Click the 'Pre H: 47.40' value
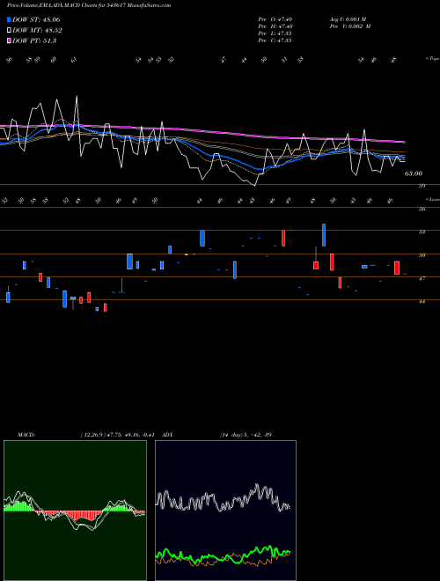The width and height of the screenshot is (440, 581). (x=275, y=26)
